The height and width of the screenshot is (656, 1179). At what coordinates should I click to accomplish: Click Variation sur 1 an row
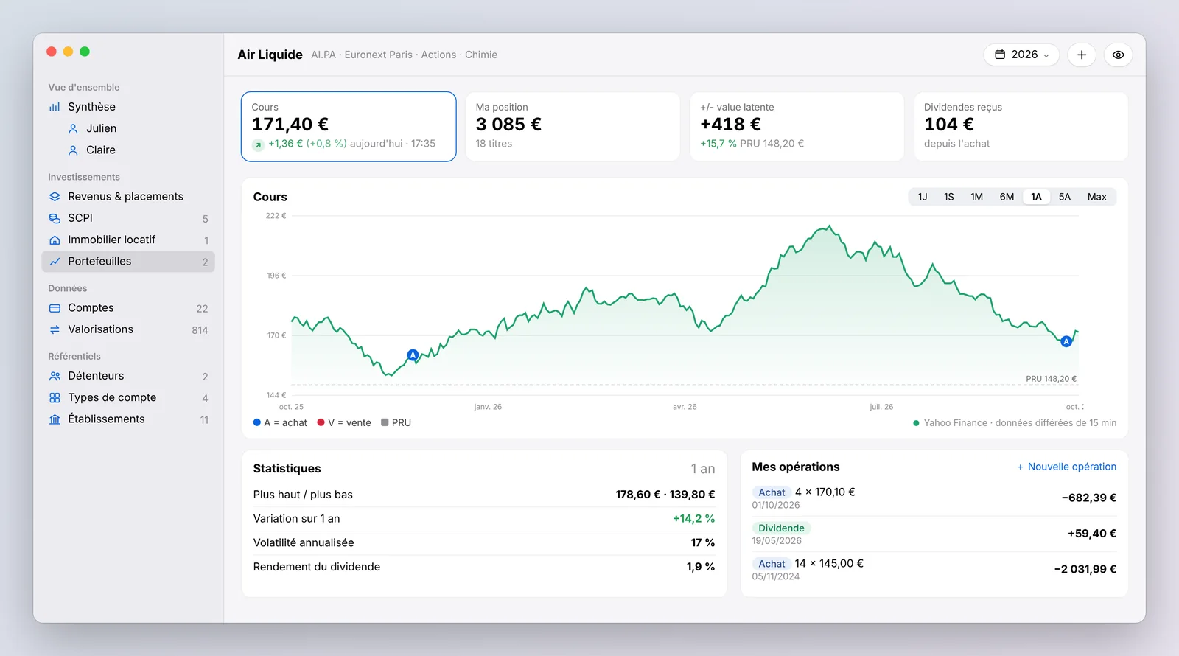click(x=484, y=519)
